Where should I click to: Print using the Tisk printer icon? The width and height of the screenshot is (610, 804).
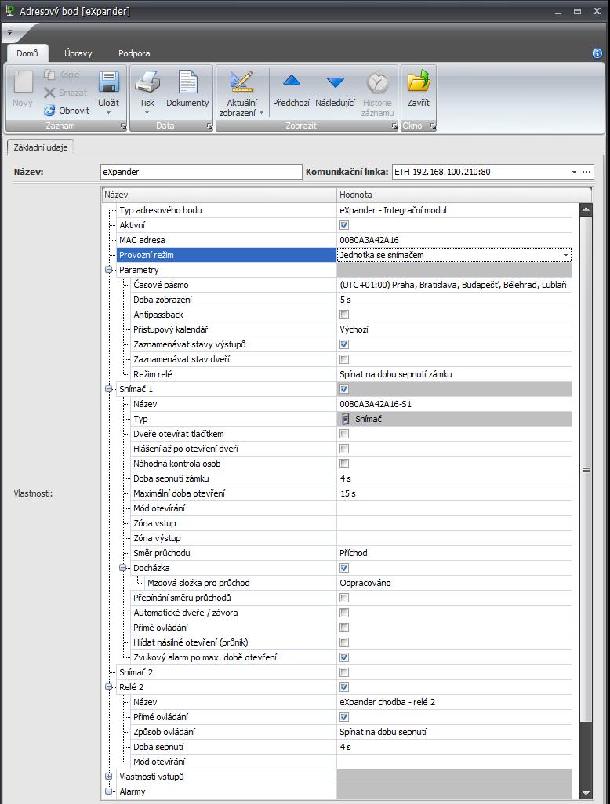pyautogui.click(x=147, y=82)
